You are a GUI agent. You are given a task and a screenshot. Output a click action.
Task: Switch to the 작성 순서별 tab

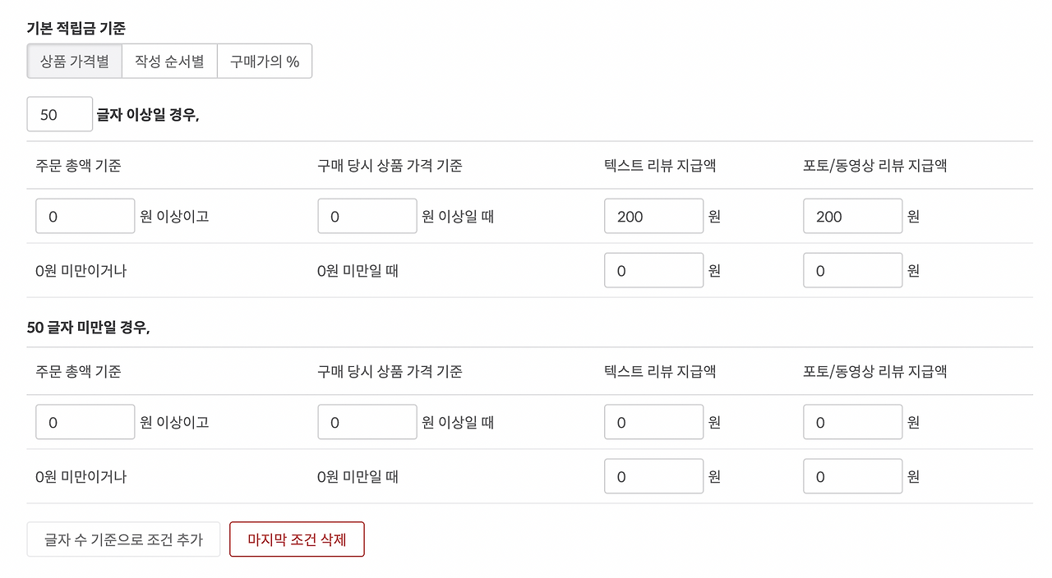click(168, 61)
